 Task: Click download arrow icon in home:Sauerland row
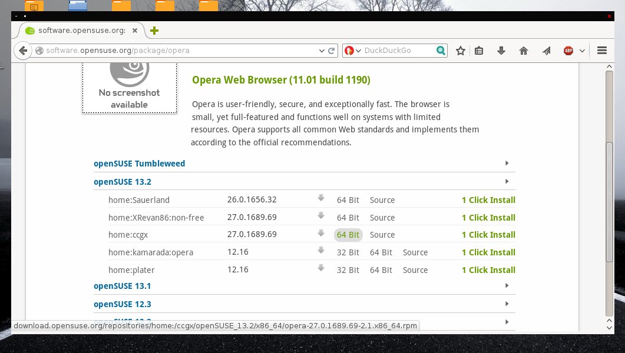click(321, 198)
